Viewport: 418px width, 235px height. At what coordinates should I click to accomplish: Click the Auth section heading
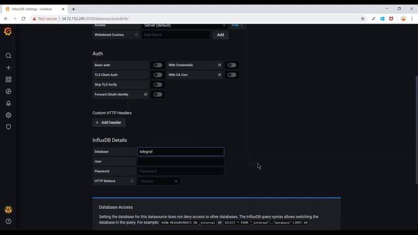pos(97,54)
